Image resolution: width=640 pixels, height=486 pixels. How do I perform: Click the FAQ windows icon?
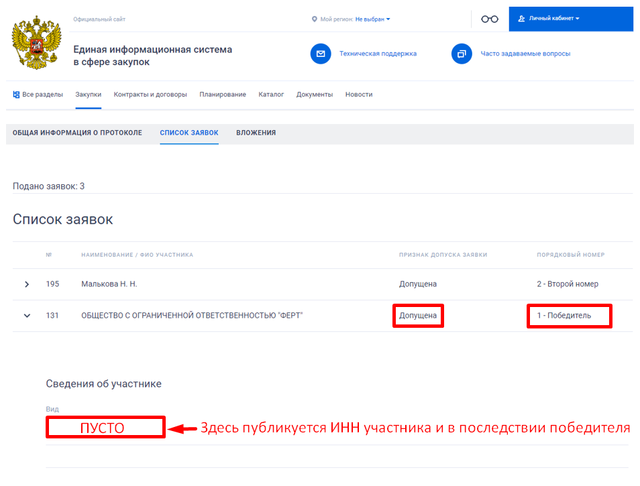[x=462, y=54]
